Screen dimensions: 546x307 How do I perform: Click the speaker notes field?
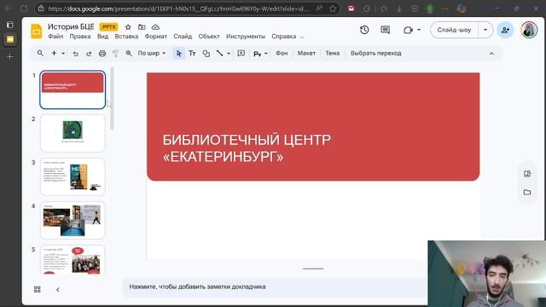click(x=275, y=287)
